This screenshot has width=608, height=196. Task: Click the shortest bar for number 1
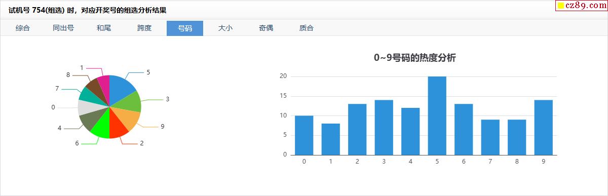point(330,139)
